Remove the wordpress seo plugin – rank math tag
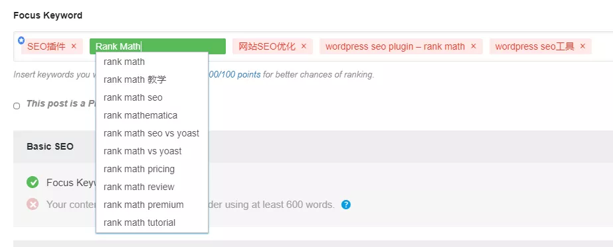 click(x=474, y=46)
